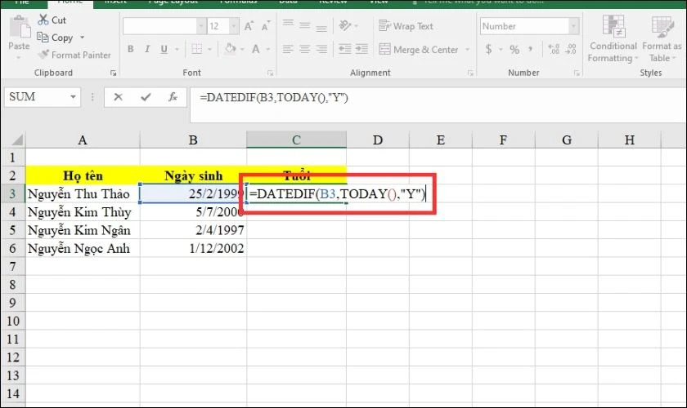The image size is (687, 408).
Task: Open the Name Box dropdown
Action: [73, 97]
